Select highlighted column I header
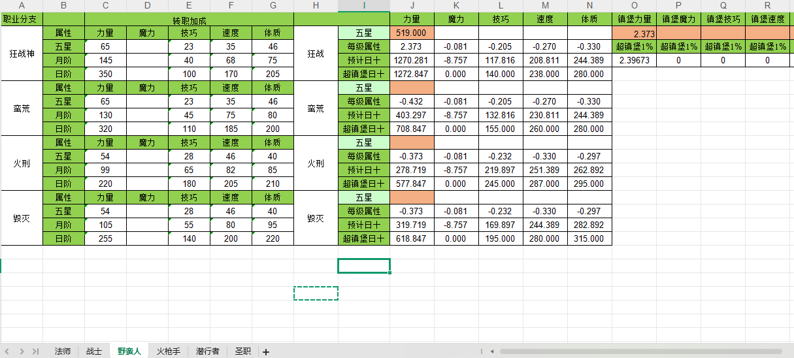The width and height of the screenshot is (794, 358). (364, 6)
